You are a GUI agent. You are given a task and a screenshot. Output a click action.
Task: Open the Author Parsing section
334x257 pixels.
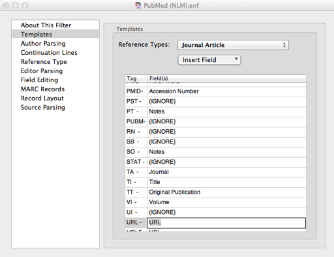point(55,43)
